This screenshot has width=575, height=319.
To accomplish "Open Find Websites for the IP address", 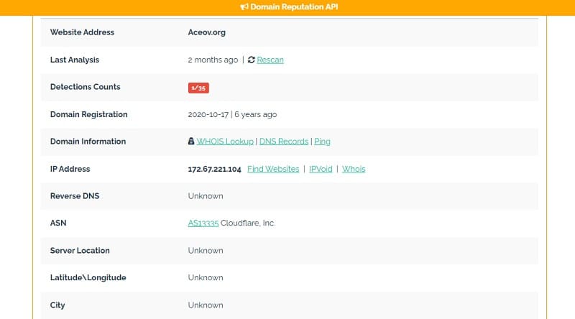I will (x=273, y=169).
